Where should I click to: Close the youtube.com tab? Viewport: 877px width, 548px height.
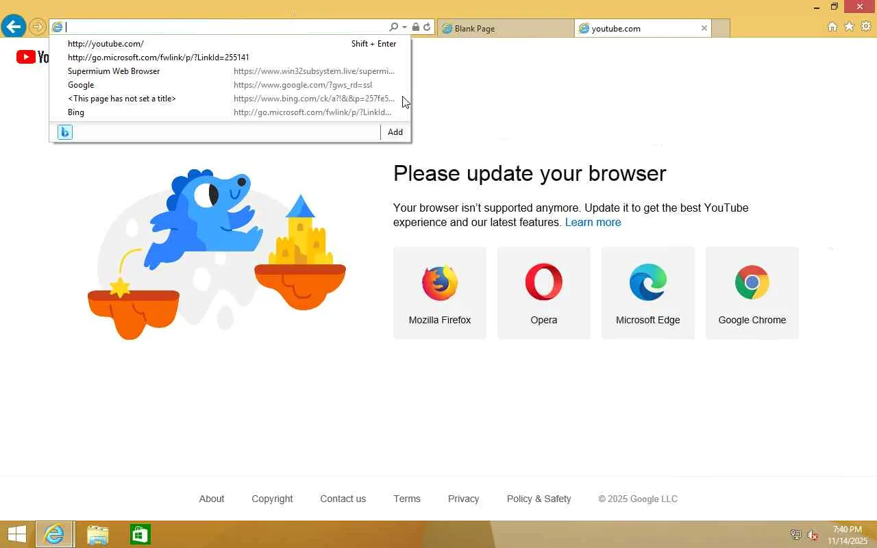pos(704,28)
